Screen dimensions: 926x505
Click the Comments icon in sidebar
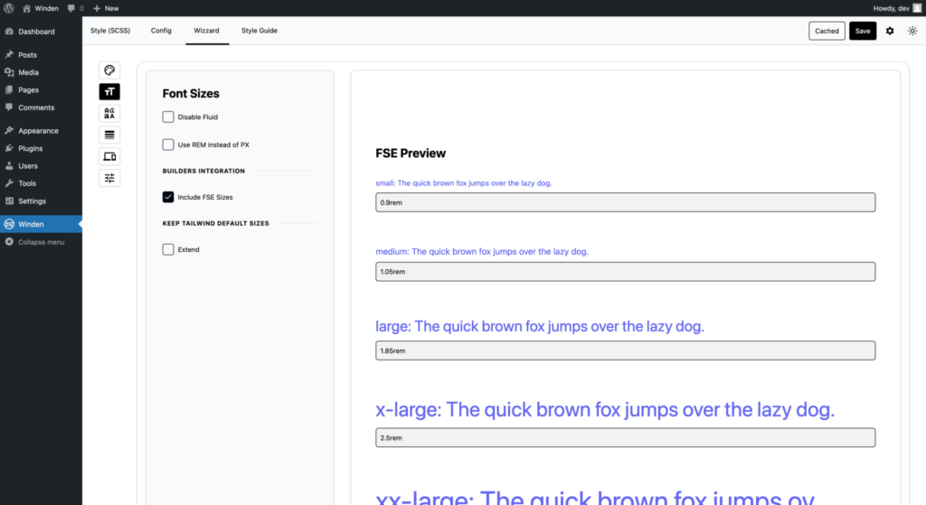pos(9,108)
